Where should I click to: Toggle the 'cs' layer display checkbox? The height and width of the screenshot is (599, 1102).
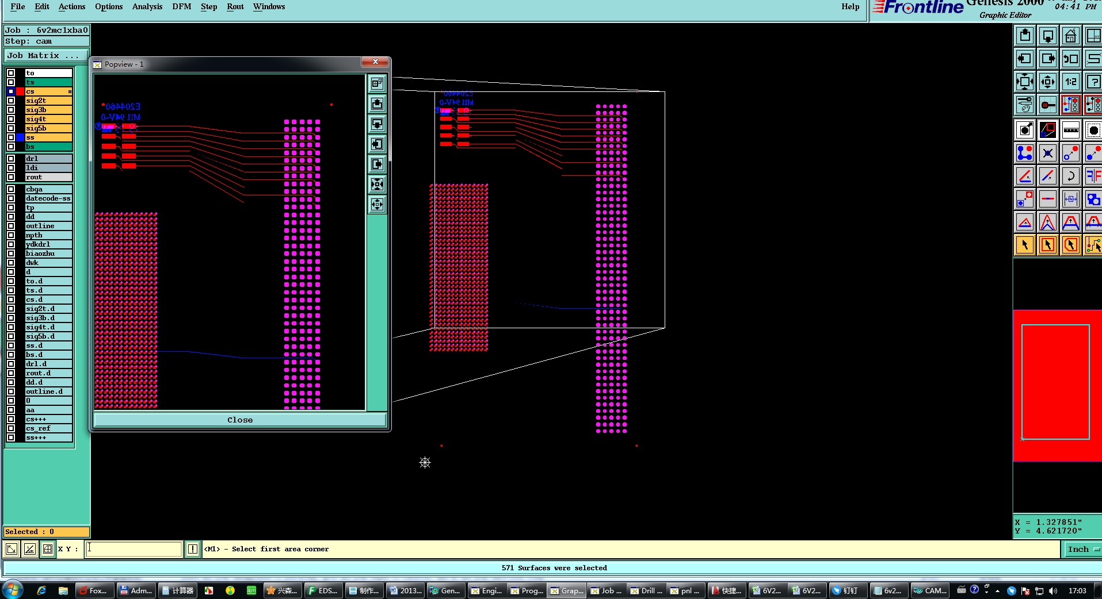tap(11, 91)
